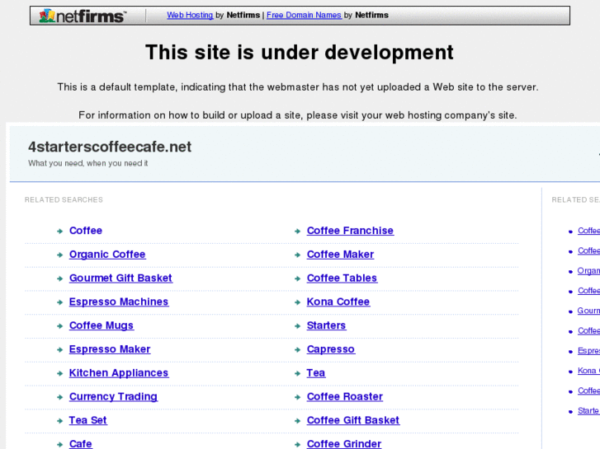Click the arrow icon beside Coffee Roaster
600x449 pixels.
(297, 397)
